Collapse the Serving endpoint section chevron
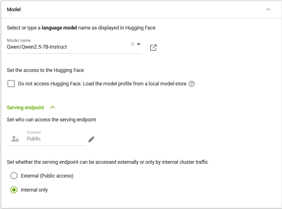282x209 pixels. click(53, 107)
